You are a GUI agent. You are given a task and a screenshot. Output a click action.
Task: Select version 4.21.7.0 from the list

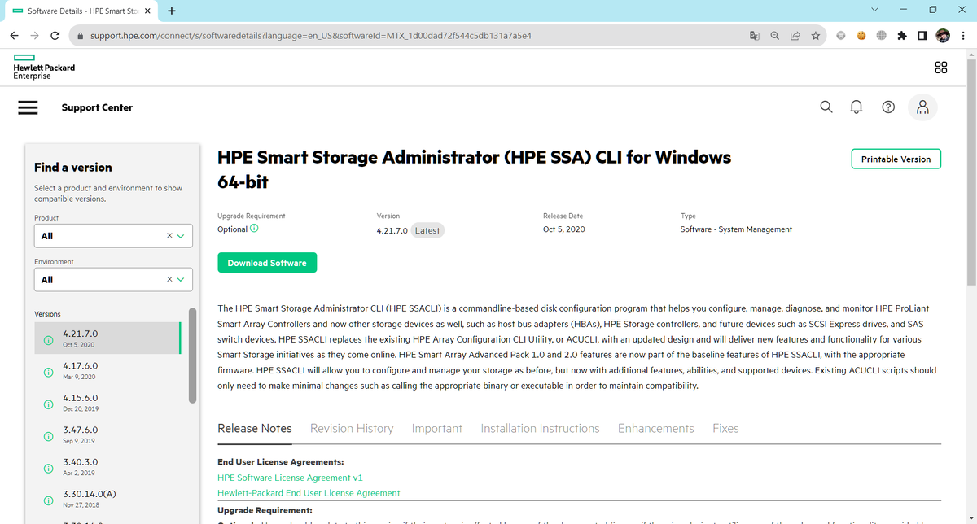click(x=107, y=338)
